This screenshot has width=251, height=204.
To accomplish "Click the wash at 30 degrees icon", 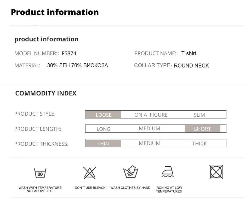I will (40, 173).
